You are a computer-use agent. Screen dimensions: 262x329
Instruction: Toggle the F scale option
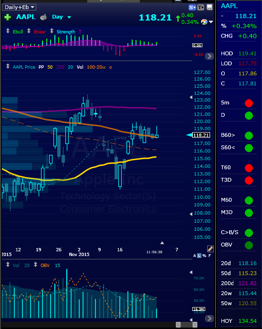pyautogui.click(x=210, y=256)
